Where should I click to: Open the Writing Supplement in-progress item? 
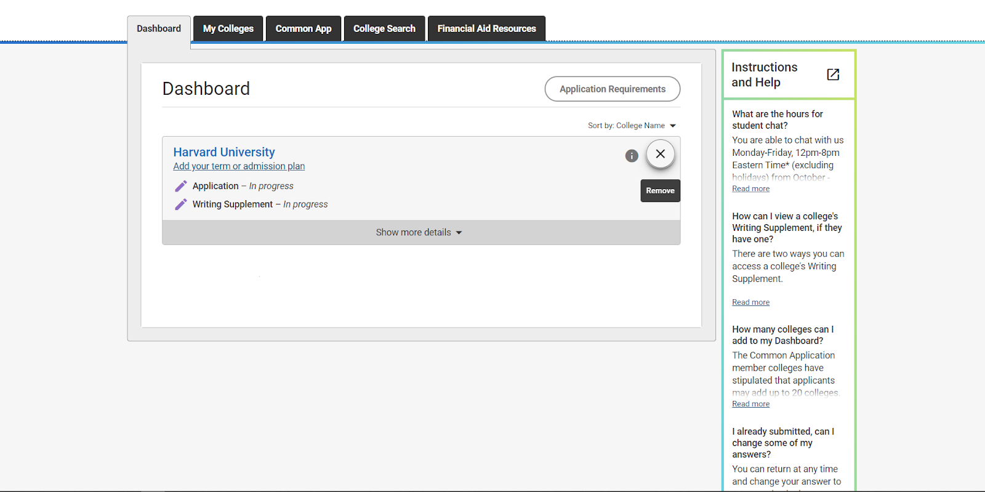pos(233,204)
